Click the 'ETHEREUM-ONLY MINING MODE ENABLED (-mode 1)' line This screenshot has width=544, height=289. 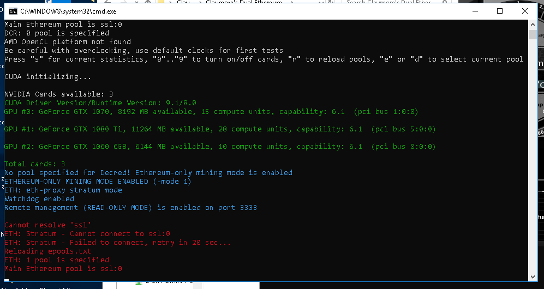pos(98,181)
